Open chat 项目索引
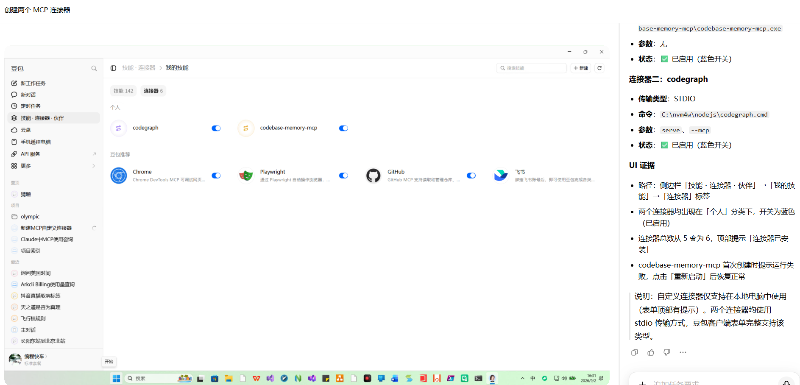The width and height of the screenshot is (800, 385). pyautogui.click(x=54, y=251)
